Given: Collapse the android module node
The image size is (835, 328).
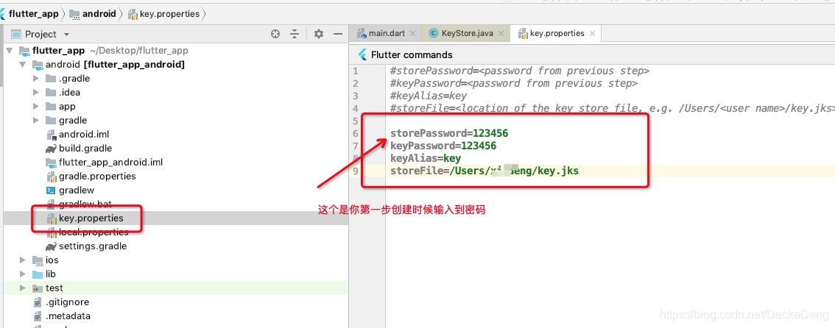Looking at the screenshot, I should [22, 65].
